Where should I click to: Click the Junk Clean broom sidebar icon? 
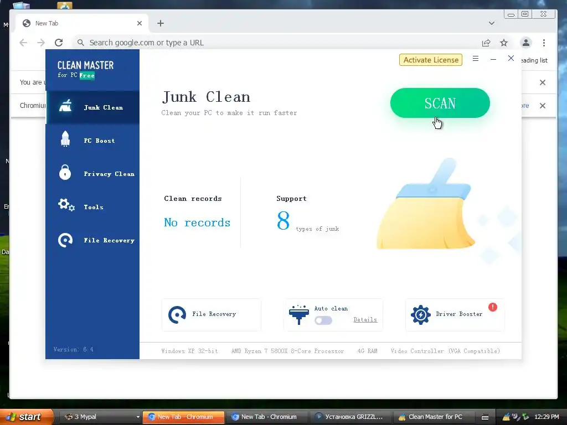tap(65, 106)
